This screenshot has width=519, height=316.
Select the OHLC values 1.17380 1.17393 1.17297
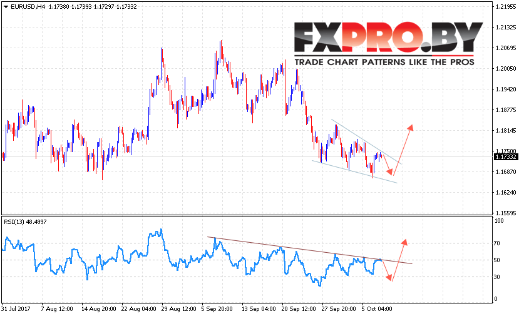[x=81, y=7]
